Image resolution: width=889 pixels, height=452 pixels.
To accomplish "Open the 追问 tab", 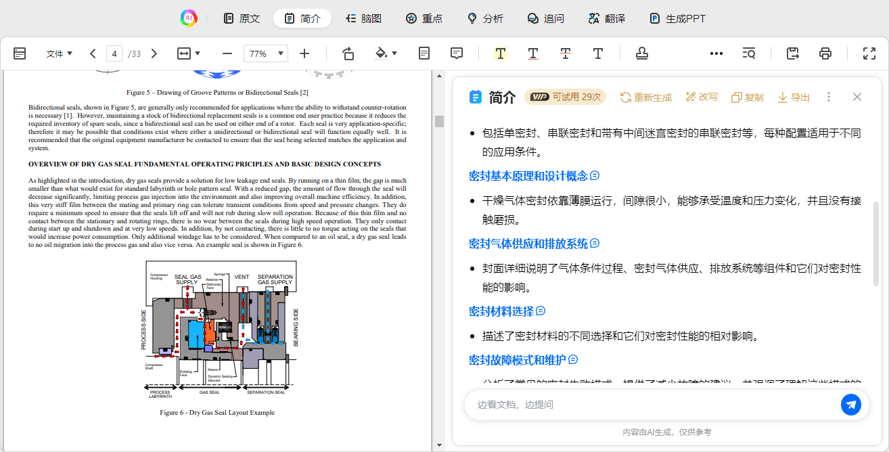I will point(546,18).
